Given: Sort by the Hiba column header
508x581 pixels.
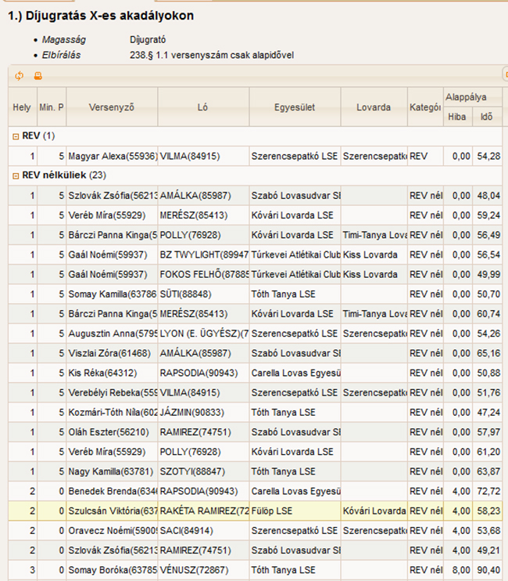Looking at the screenshot, I should pos(456,117).
